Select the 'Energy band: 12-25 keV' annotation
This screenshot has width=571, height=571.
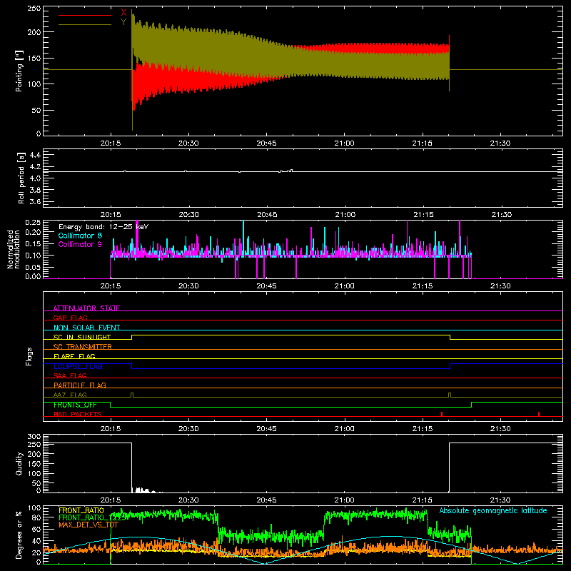pyautogui.click(x=103, y=227)
